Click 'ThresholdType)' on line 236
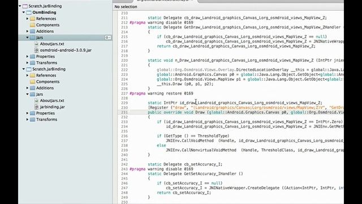Screen dimensions: 362x204 click(213, 136)
